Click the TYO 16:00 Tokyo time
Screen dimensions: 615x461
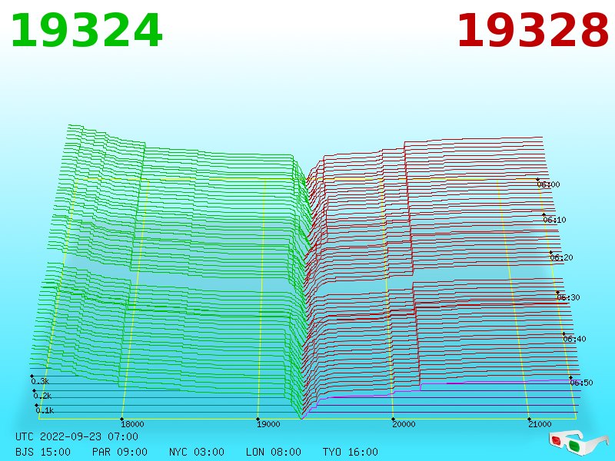(x=351, y=452)
